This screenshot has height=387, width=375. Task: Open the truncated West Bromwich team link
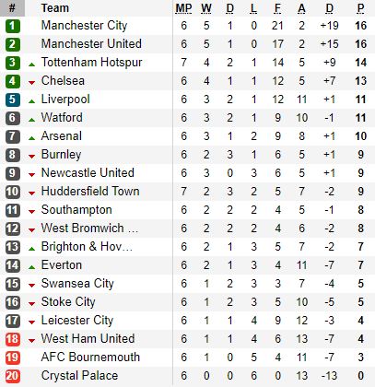point(89,229)
